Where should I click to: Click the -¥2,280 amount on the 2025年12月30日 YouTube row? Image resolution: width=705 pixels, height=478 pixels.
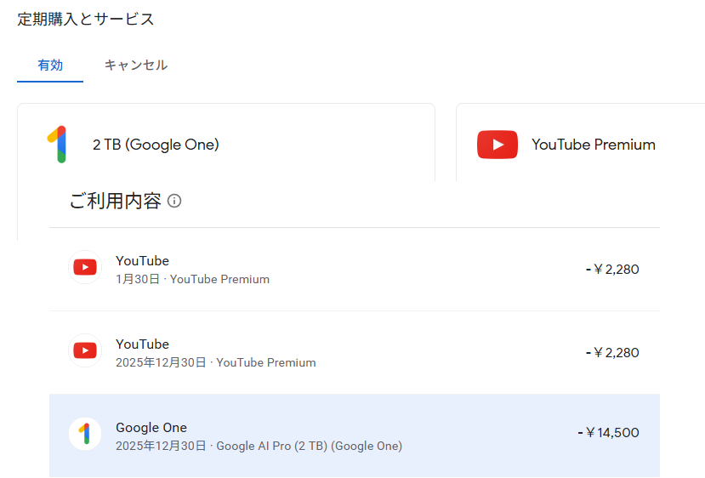coord(612,353)
